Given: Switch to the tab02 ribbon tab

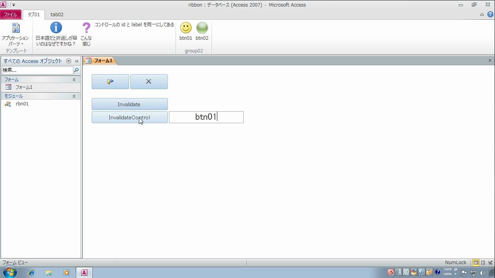Looking at the screenshot, I should point(57,15).
